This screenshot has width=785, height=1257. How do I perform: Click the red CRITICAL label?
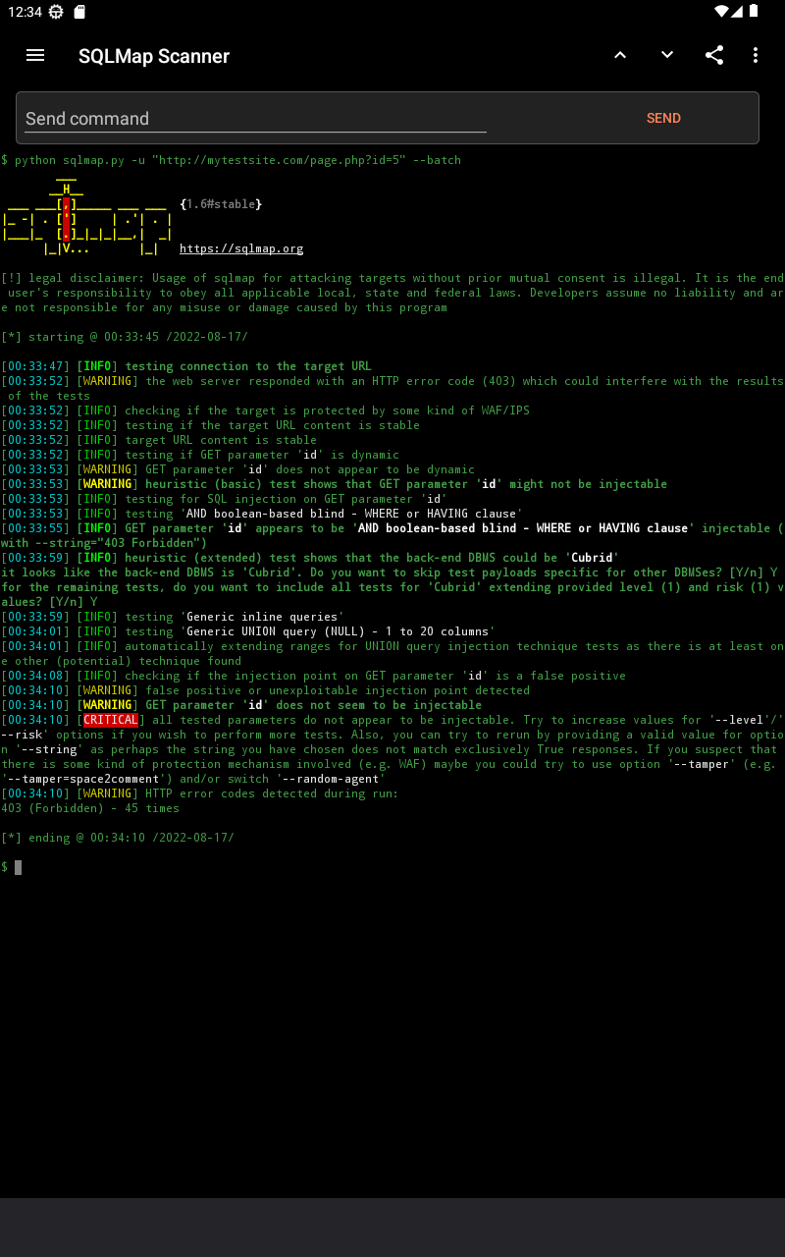click(111, 720)
